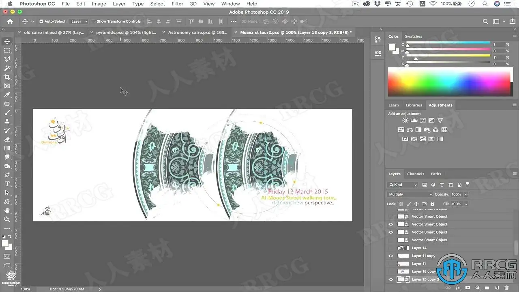This screenshot has width=519, height=292.
Task: Add a Curves adjustment
Action: [423, 120]
